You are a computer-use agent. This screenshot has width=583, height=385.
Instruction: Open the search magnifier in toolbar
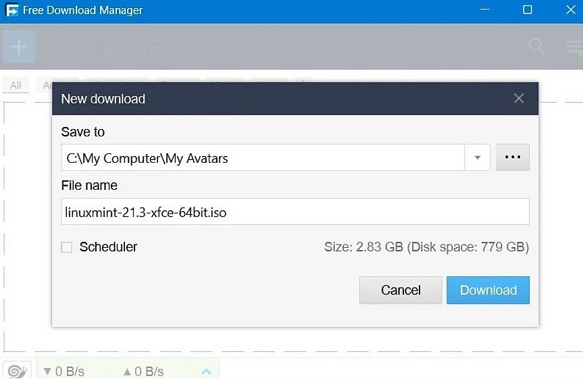(x=536, y=47)
